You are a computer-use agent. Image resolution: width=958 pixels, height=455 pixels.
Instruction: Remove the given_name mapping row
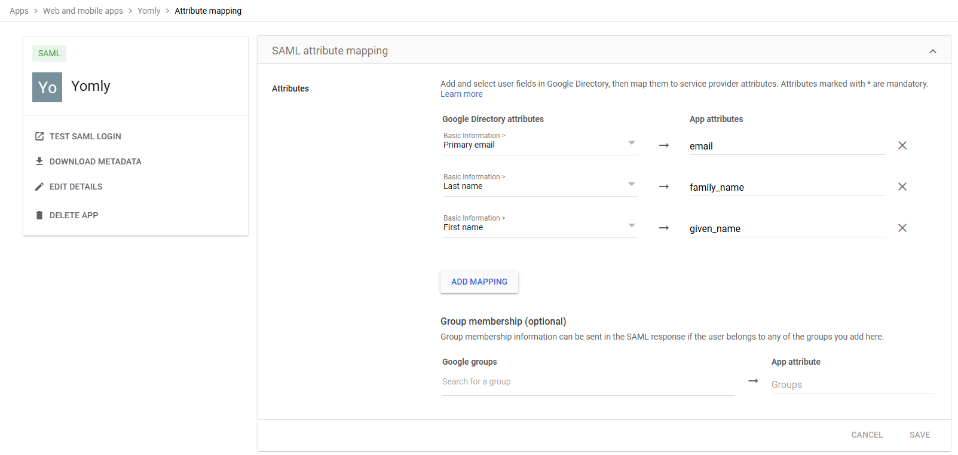point(902,228)
